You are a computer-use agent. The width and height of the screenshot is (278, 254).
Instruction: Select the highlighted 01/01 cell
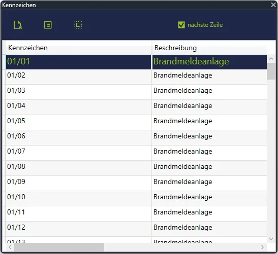point(79,62)
